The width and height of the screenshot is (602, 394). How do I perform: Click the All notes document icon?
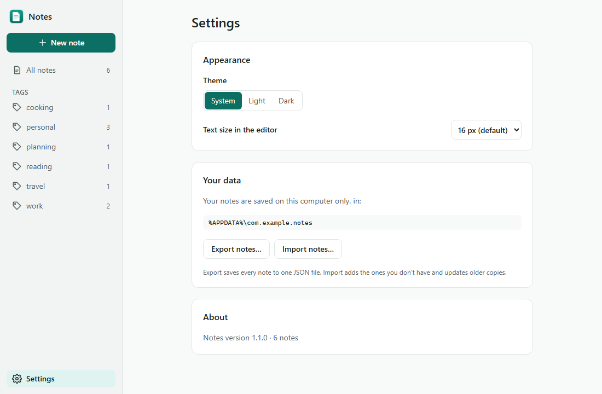pos(17,70)
